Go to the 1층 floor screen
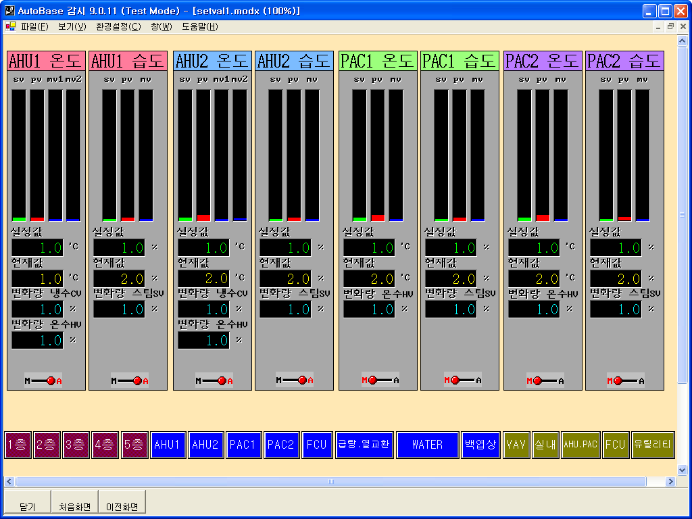Viewport: 692px width, 519px height. (x=18, y=445)
